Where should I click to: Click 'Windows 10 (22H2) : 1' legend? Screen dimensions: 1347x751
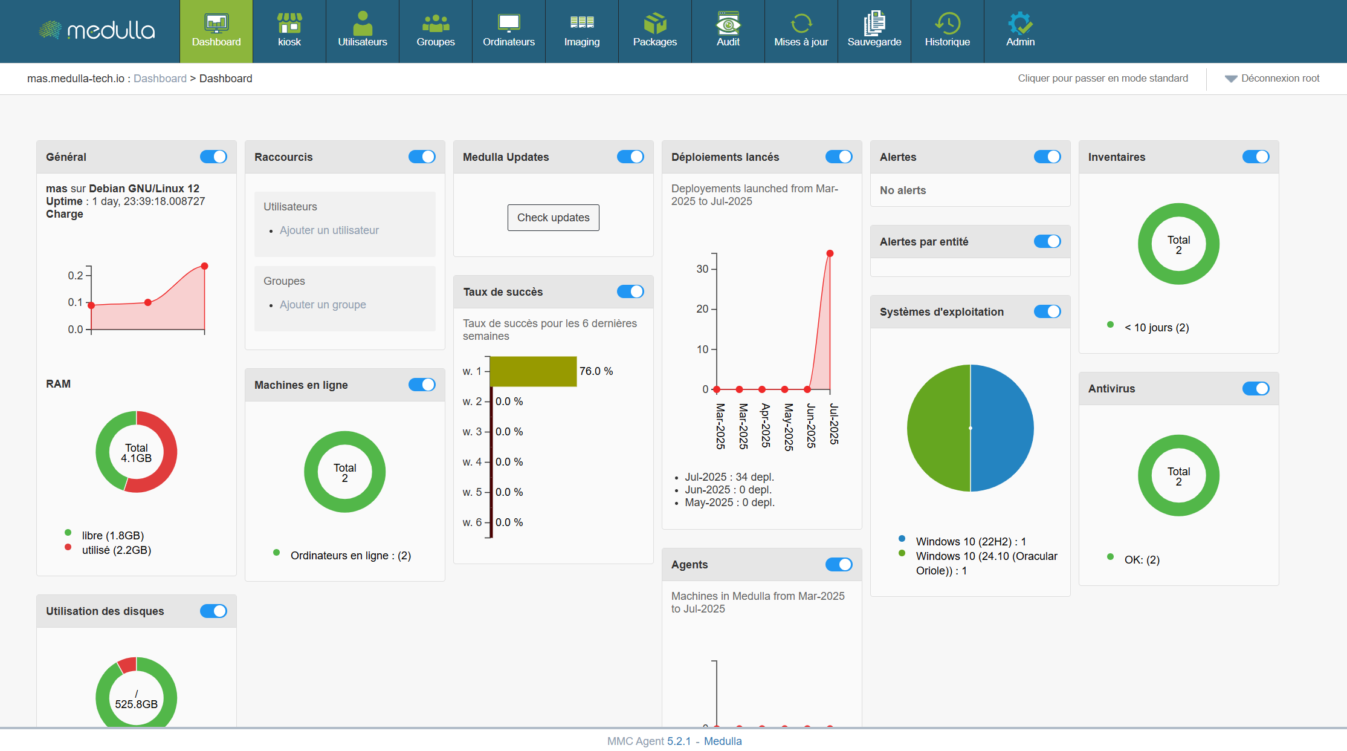click(971, 542)
